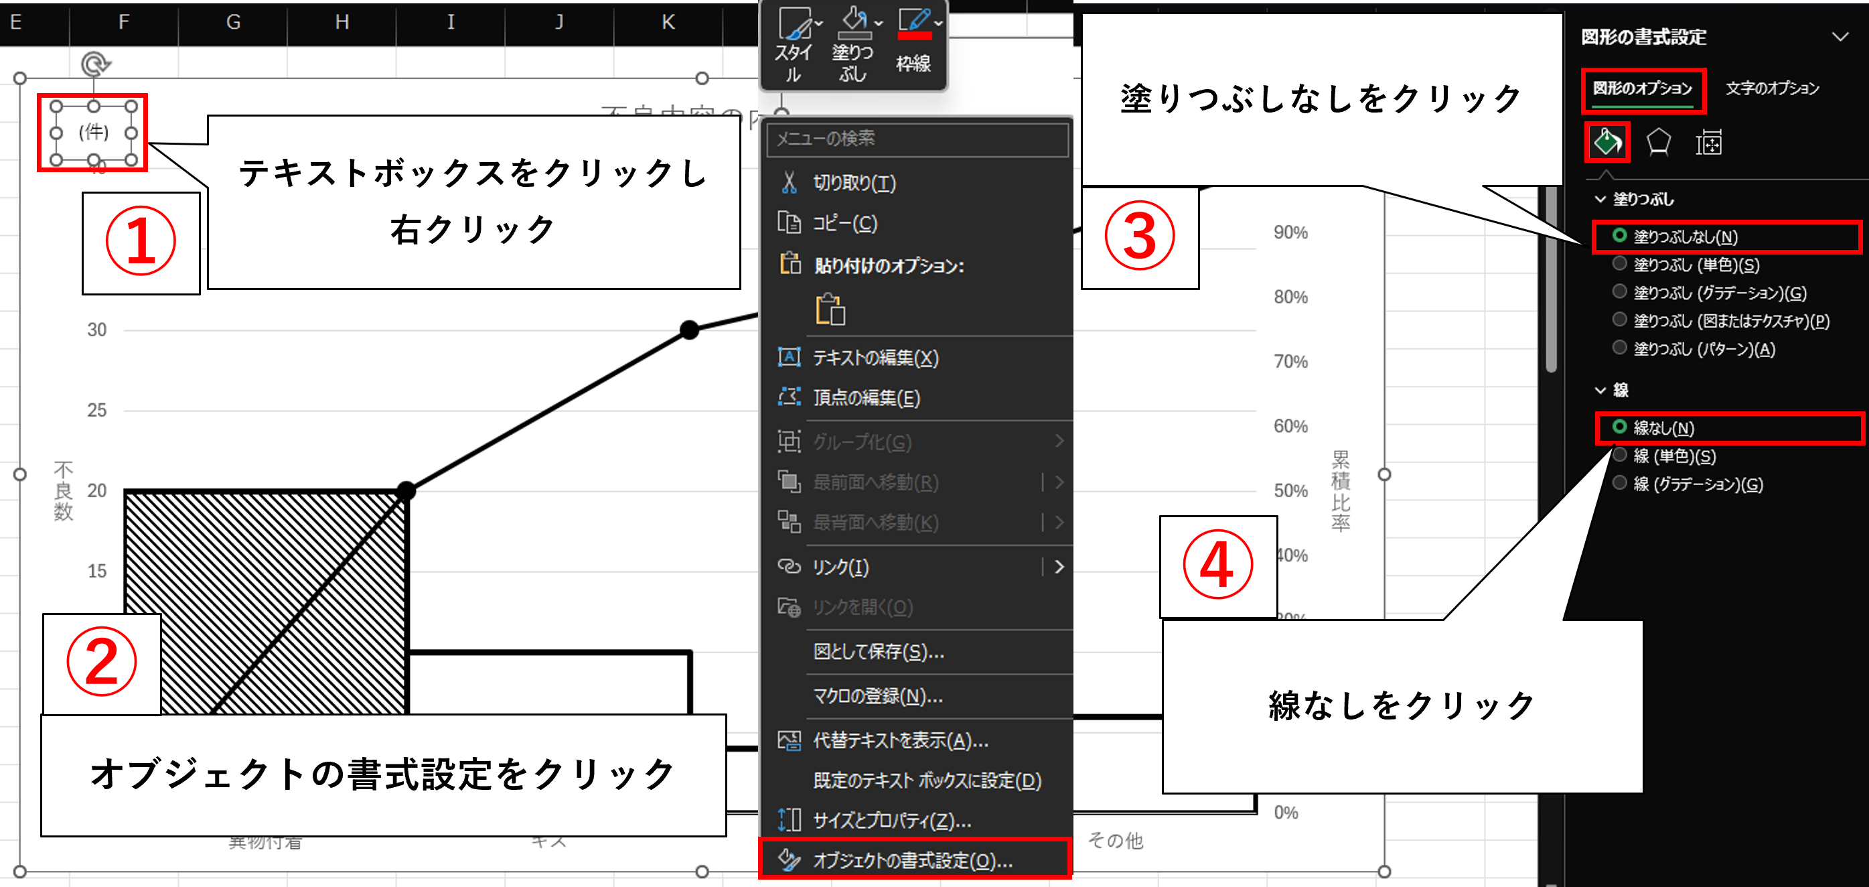Switch to 文字のオプション tab
The width and height of the screenshot is (1869, 887).
coord(1772,88)
